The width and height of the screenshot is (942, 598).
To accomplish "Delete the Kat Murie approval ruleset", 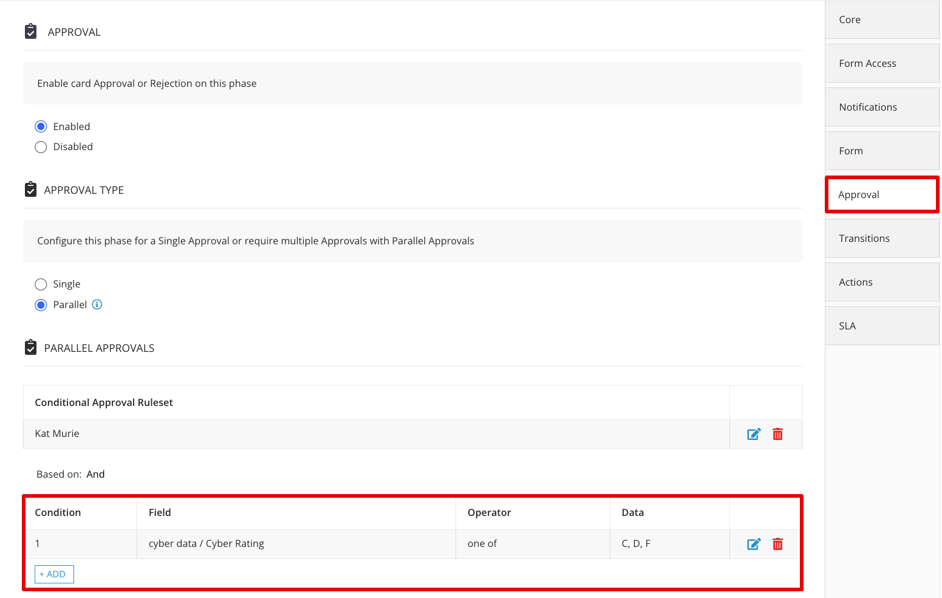I will pos(778,434).
